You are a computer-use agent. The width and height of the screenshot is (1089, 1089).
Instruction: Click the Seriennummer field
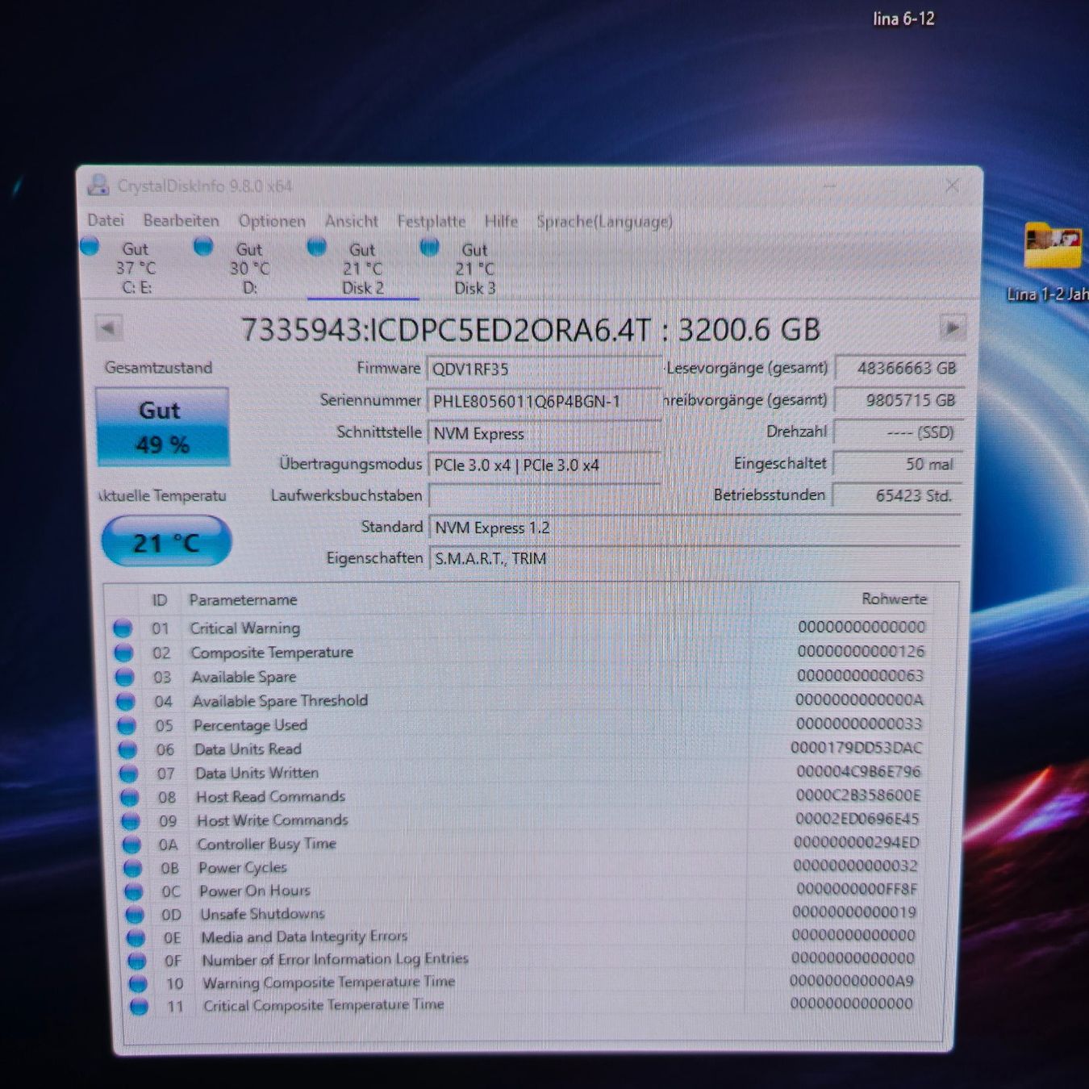[544, 401]
